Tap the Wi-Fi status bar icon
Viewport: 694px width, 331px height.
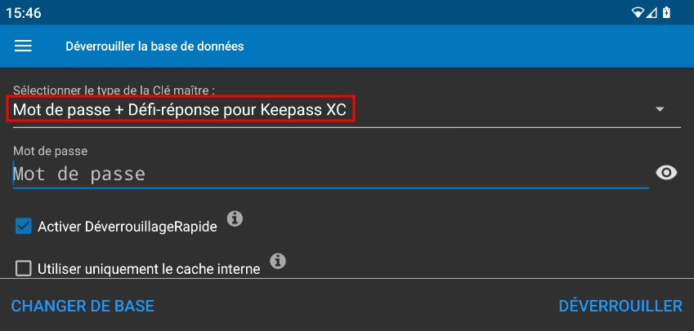(x=638, y=12)
